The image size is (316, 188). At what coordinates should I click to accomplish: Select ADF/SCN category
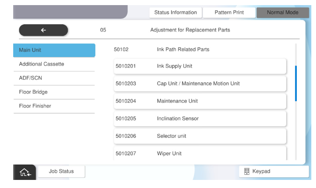coord(54,78)
